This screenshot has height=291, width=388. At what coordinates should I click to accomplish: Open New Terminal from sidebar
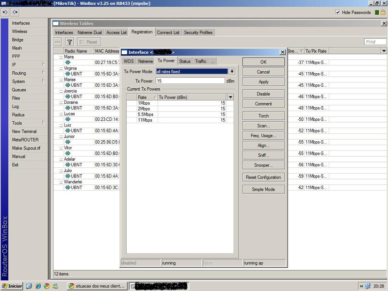[24, 131]
